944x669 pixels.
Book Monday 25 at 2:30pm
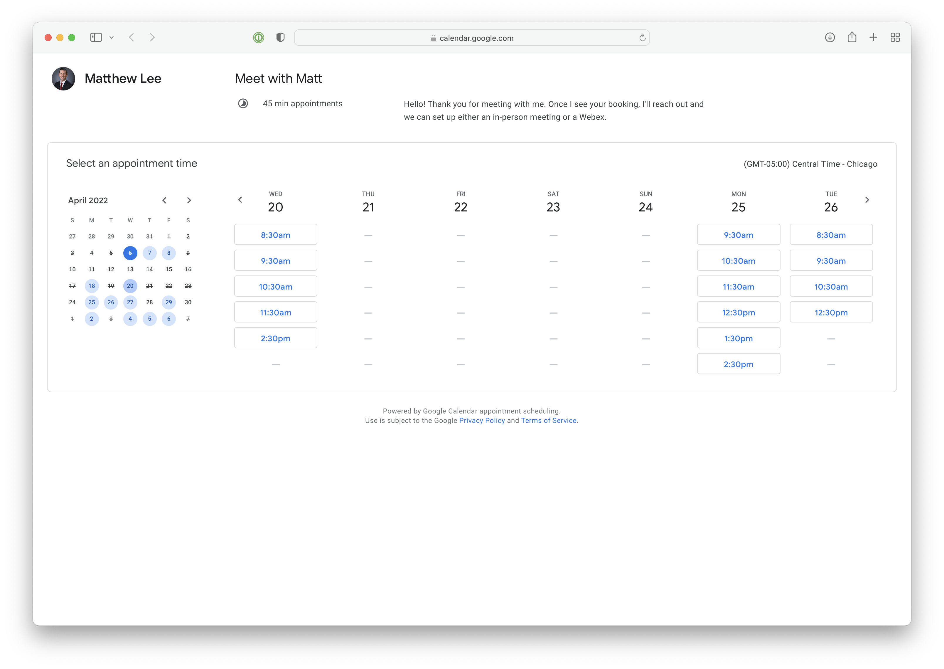(x=739, y=364)
